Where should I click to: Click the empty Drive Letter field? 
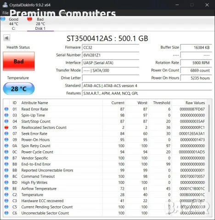[x=111, y=78]
